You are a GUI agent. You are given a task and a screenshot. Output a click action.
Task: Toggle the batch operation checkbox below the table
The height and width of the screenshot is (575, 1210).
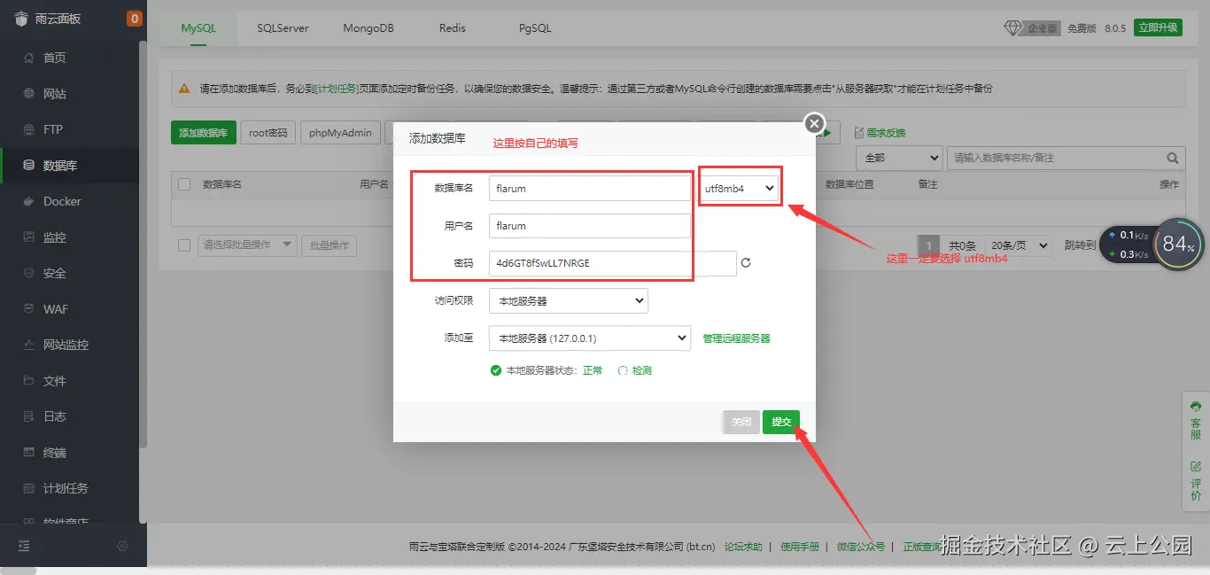[184, 245]
